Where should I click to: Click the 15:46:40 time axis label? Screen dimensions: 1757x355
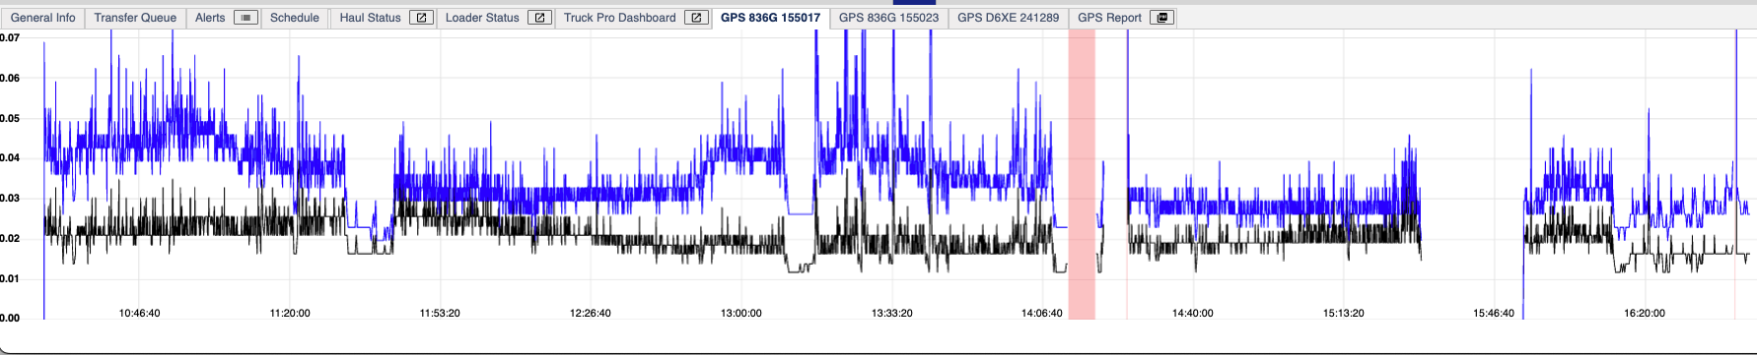tap(1494, 313)
